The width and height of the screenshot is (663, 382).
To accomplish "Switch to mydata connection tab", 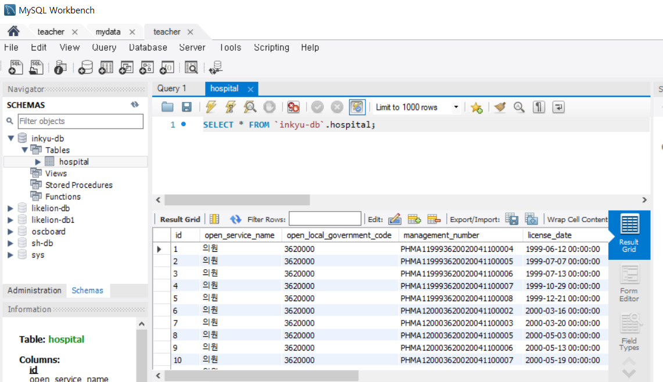I will coord(108,32).
